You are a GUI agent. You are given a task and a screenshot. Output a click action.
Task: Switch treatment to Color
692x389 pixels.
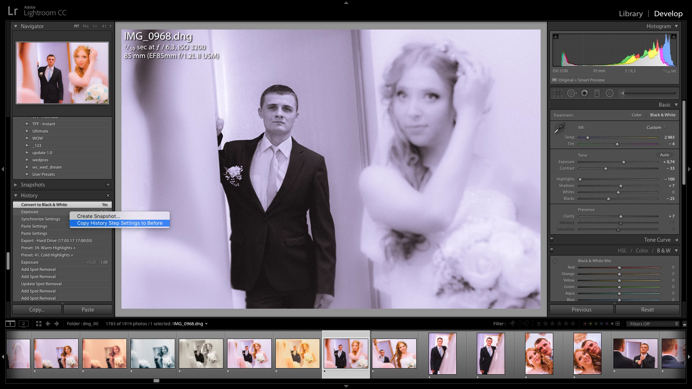[636, 115]
